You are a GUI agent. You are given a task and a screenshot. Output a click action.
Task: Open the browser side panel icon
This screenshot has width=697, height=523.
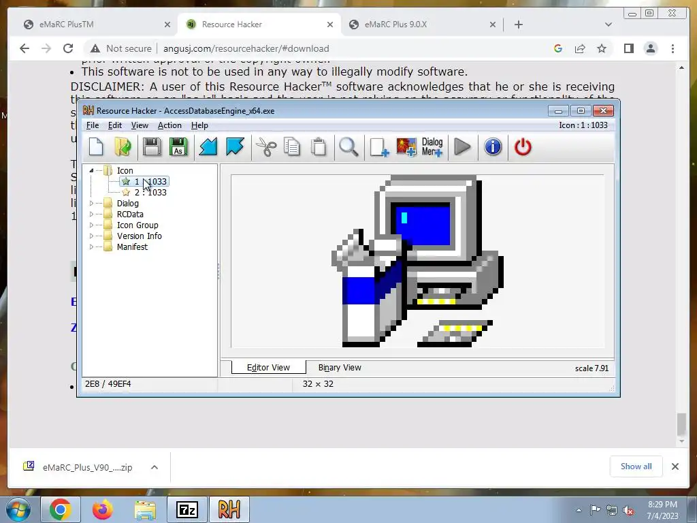click(628, 48)
